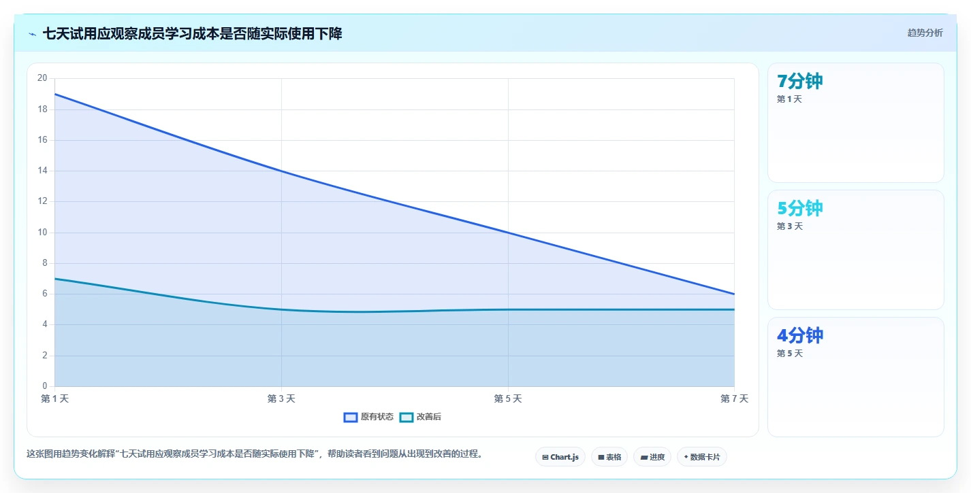
Task: Select the 表格 tag chip
Action: pyautogui.click(x=609, y=457)
